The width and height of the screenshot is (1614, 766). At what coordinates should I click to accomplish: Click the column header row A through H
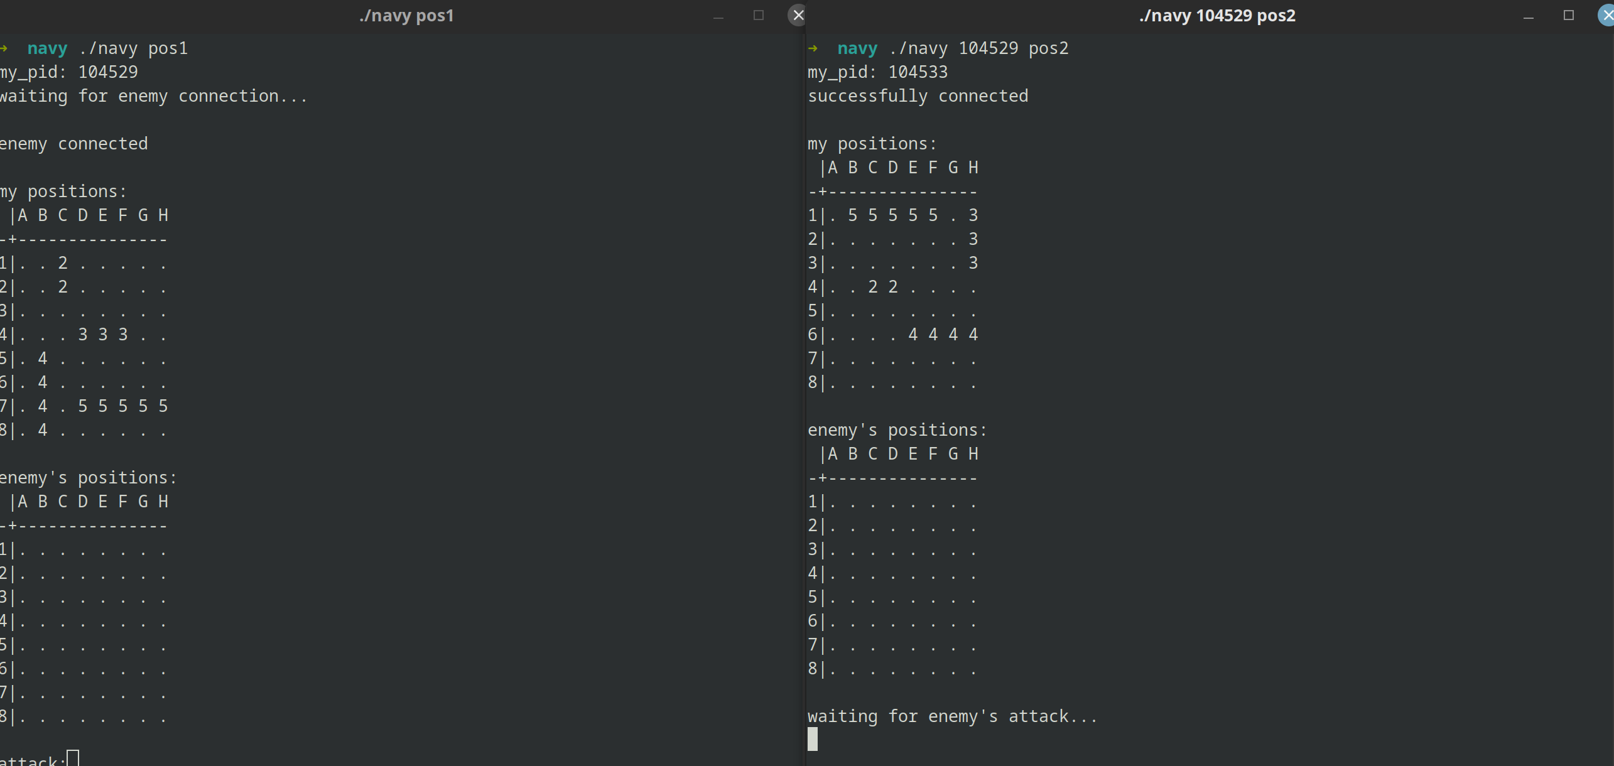pyautogui.click(x=93, y=215)
